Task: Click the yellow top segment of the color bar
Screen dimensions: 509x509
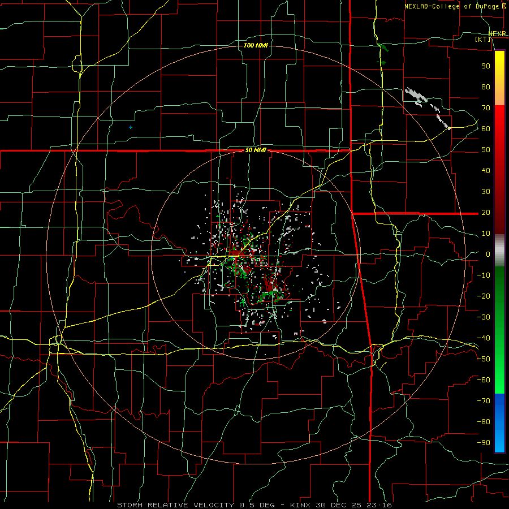Action: click(x=499, y=78)
